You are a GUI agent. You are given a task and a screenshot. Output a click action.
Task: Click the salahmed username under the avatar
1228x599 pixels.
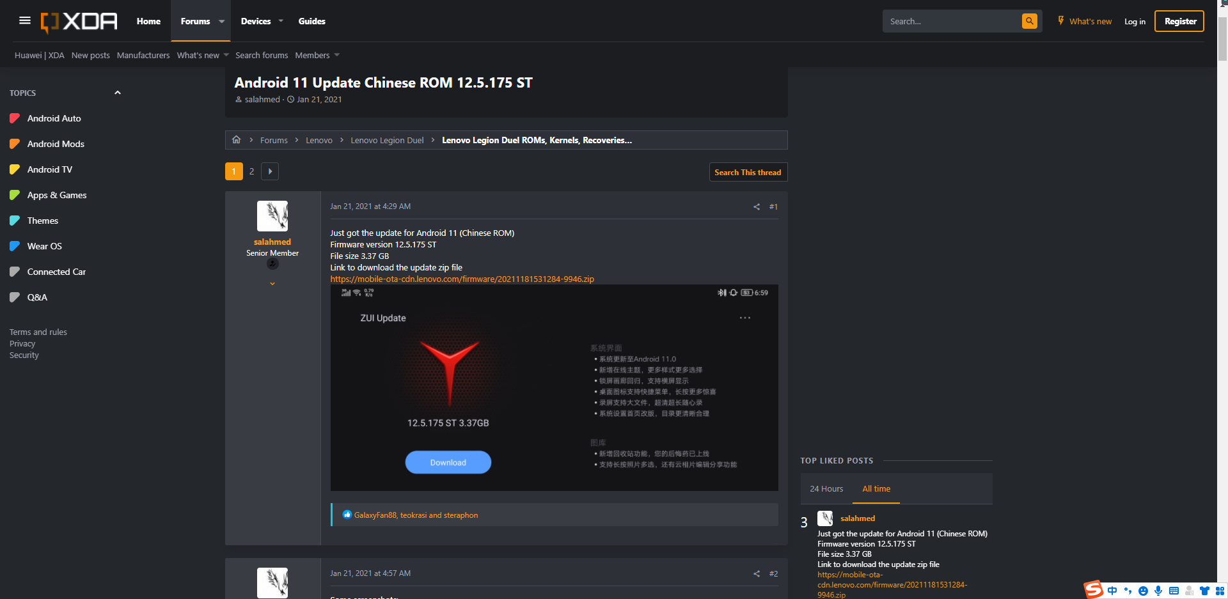tap(272, 242)
